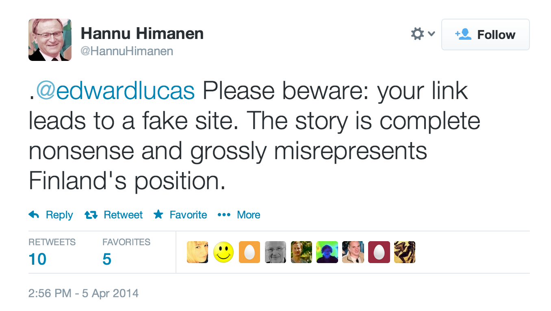Image resolution: width=551 pixels, height=311 pixels.
Task: Open the blonde woman avatar
Action: click(x=197, y=252)
